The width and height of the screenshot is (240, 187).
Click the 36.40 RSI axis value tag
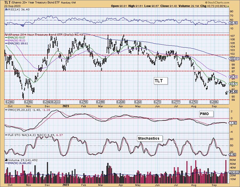click(x=233, y=23)
